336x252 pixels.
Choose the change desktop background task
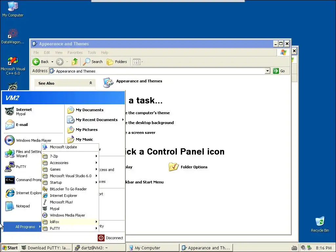[x=150, y=123]
